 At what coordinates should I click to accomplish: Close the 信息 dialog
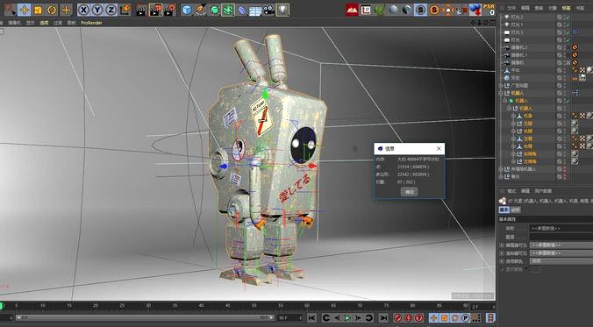[439, 148]
